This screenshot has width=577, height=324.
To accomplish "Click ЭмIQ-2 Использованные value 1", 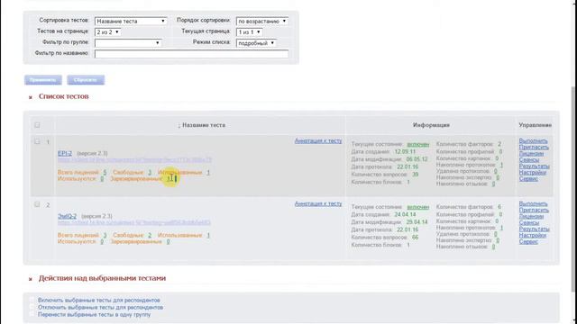I will [208, 235].
